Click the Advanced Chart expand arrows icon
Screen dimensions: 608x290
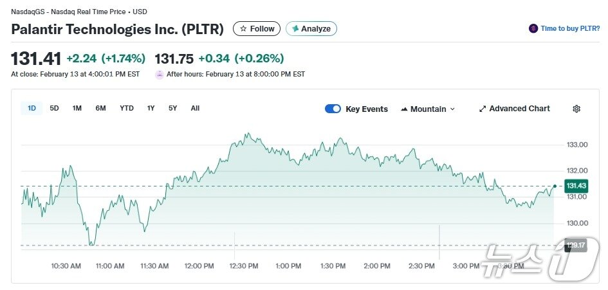483,109
